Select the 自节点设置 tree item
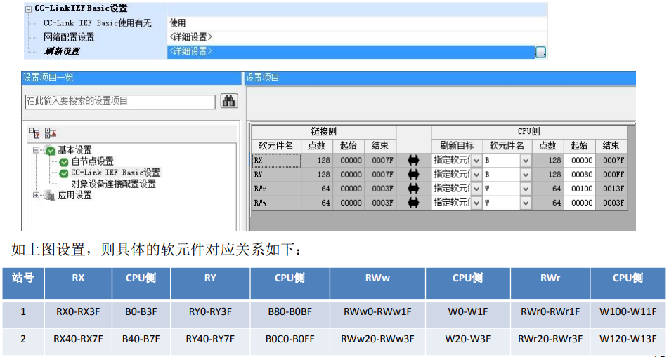The height and width of the screenshot is (357, 669). tap(92, 161)
